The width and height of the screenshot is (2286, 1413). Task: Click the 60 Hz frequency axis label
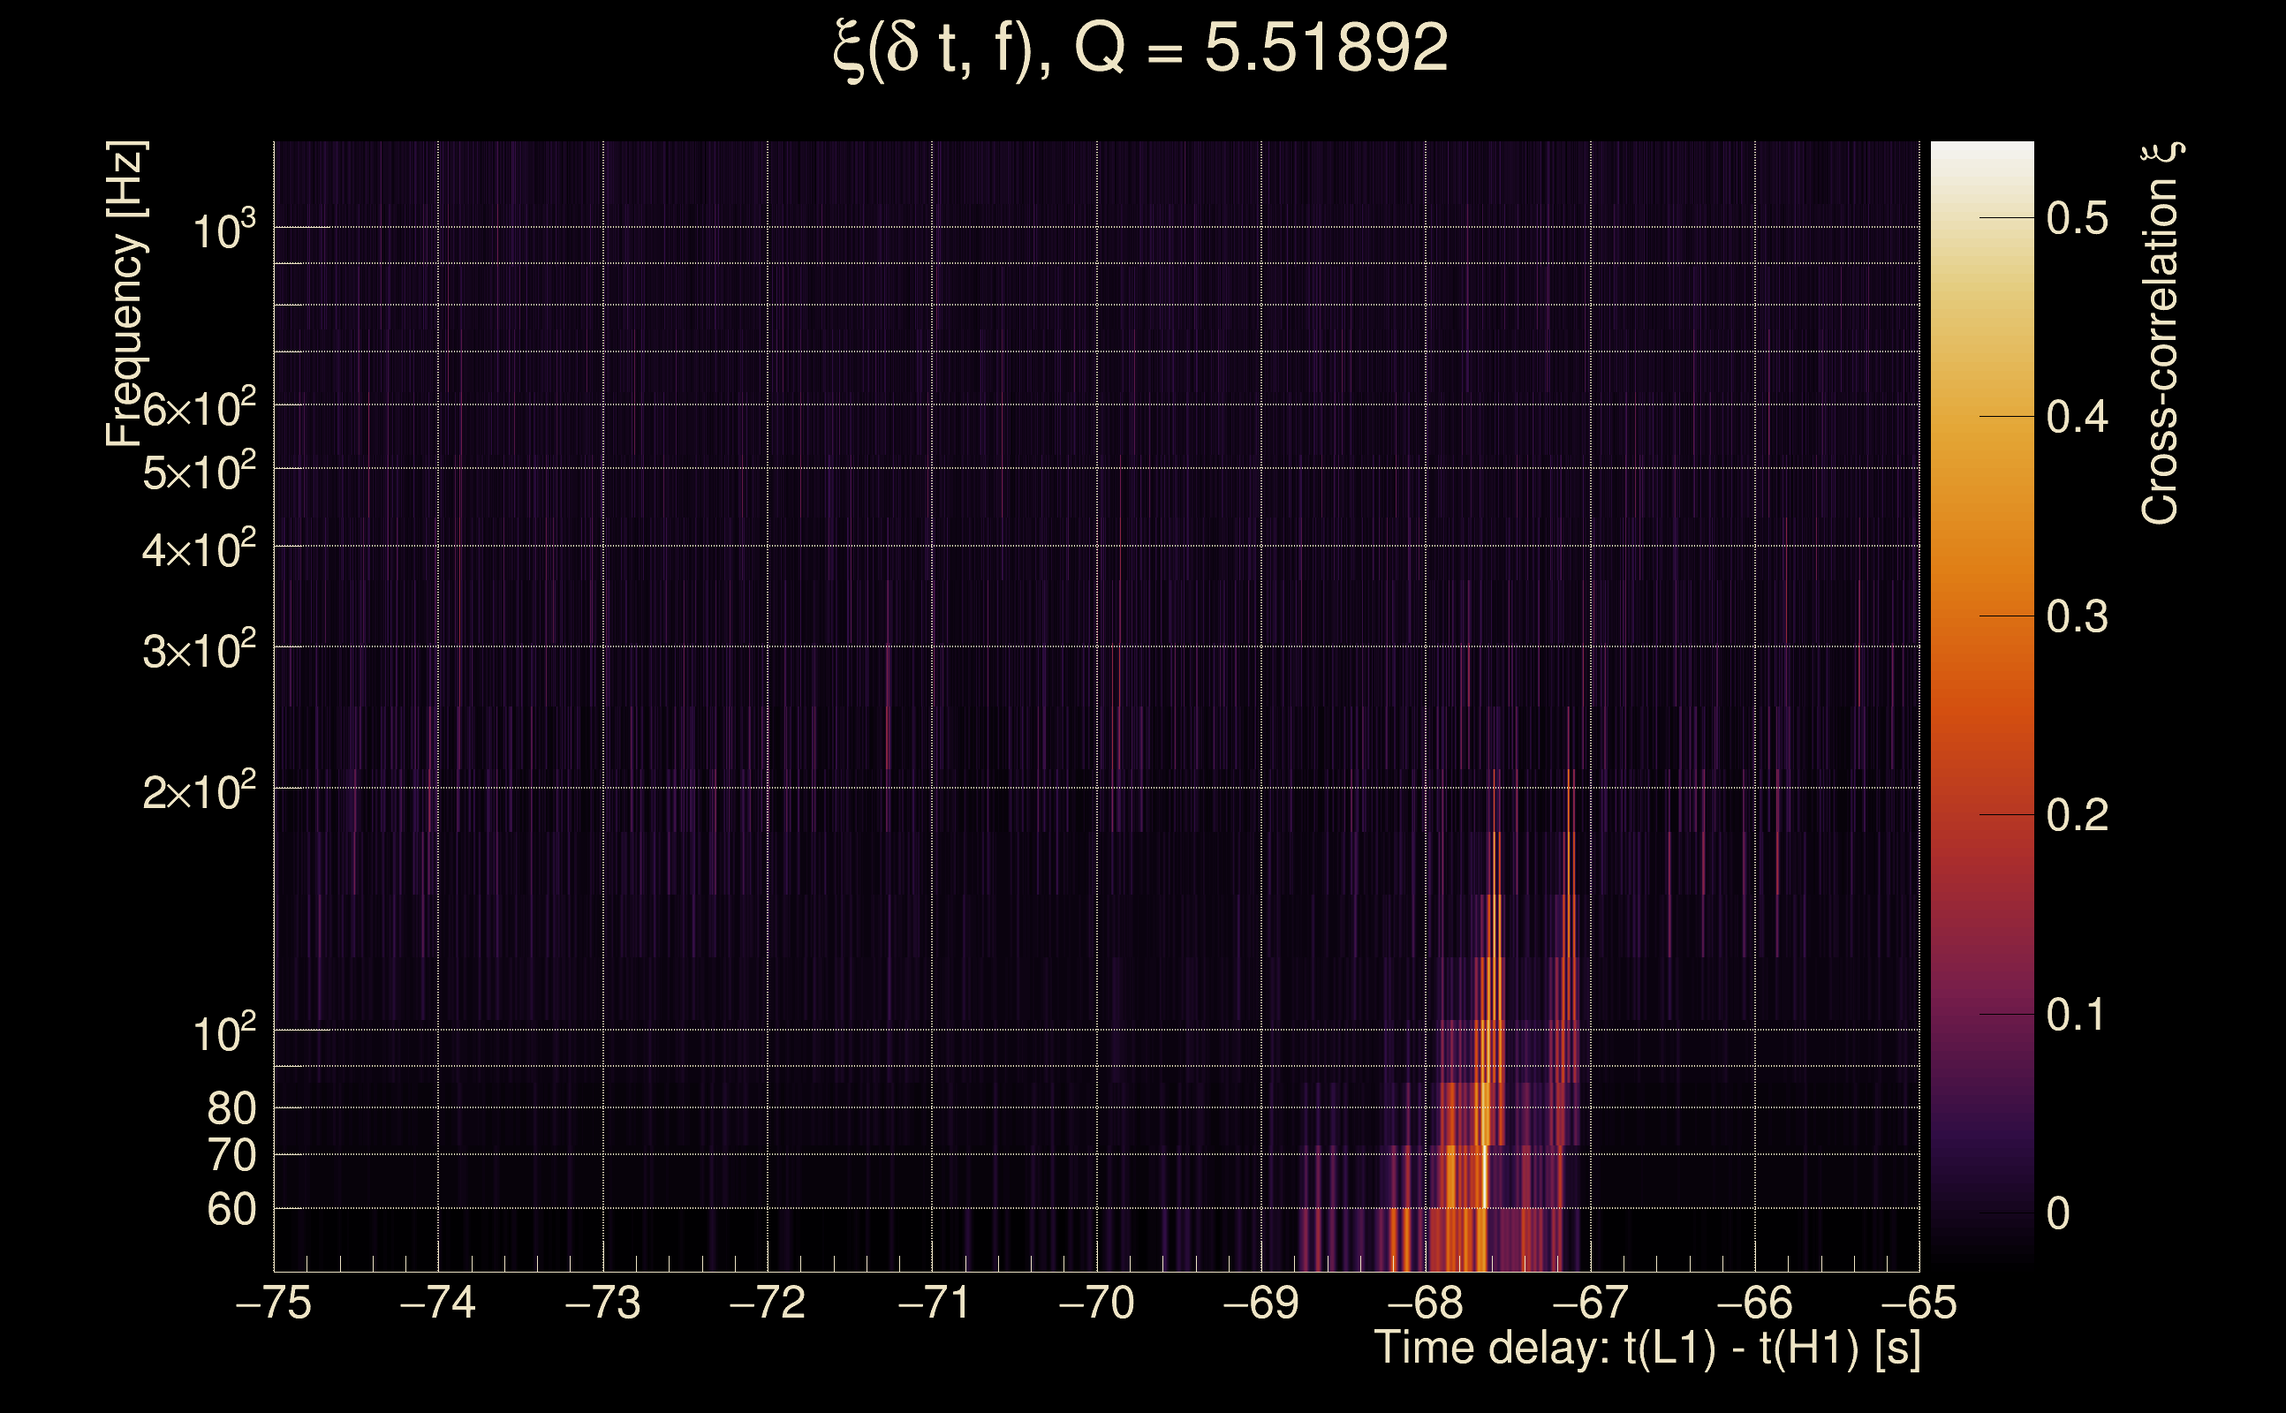click(x=231, y=1210)
